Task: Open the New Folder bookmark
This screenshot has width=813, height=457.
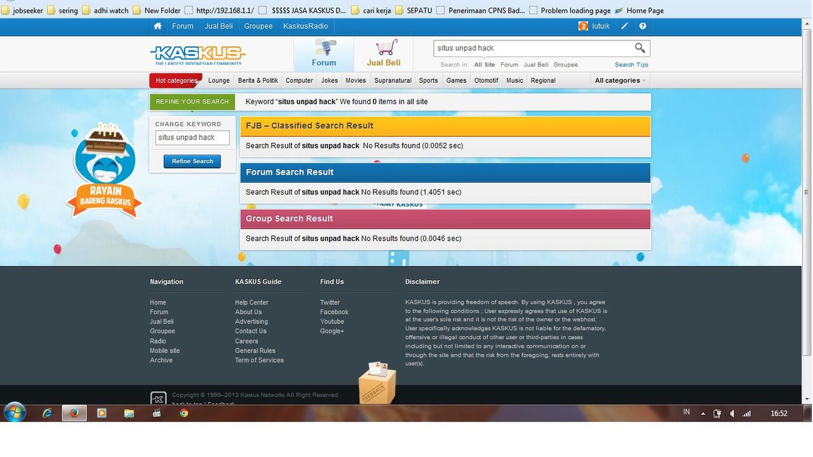Action: (x=156, y=10)
